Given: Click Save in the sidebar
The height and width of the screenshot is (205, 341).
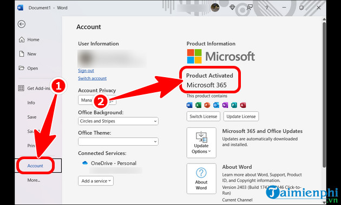Looking at the screenshot, I should click(x=32, y=117).
